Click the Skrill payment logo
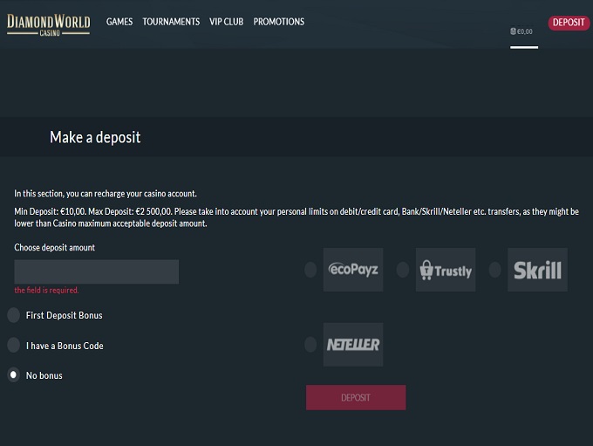Image resolution: width=593 pixels, height=446 pixels. coord(537,270)
